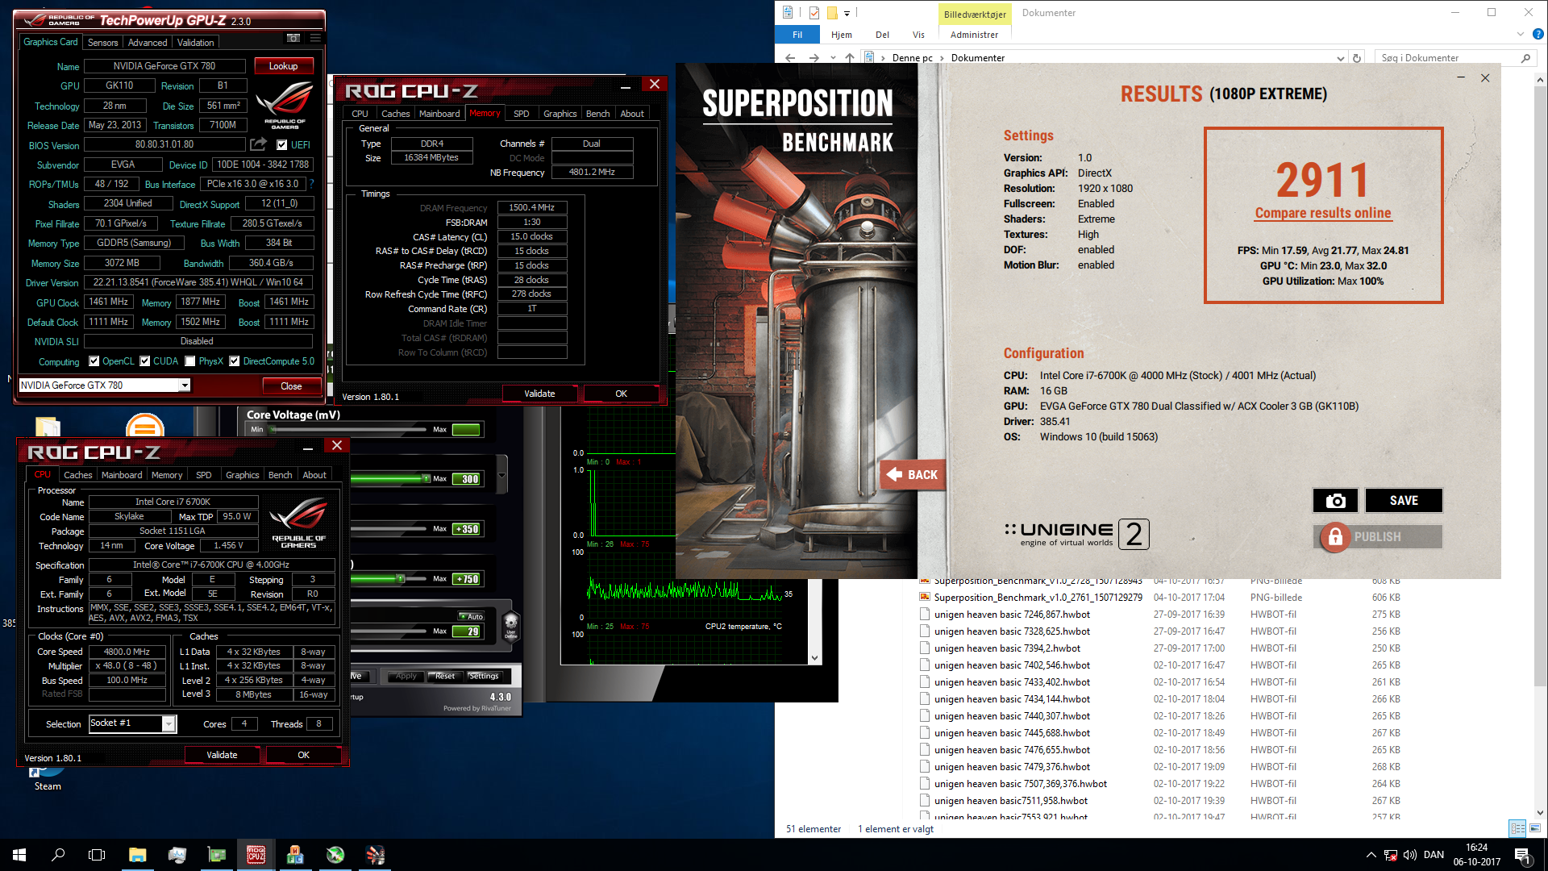
Task: Click the lock icon on Publish
Action: 1335,537
